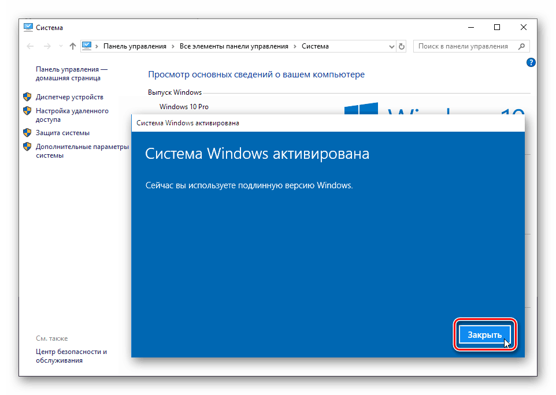Click the Forward navigation arrow
This screenshot has height=395, width=556.
46,46
